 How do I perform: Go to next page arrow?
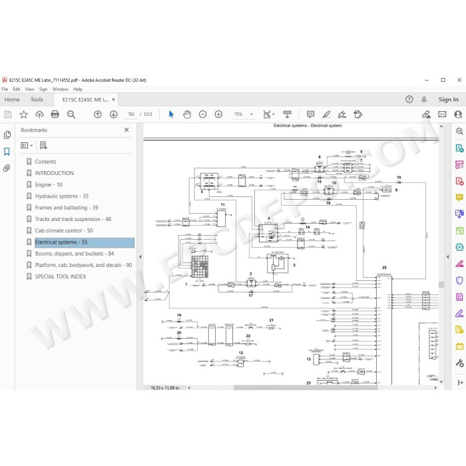114,115
